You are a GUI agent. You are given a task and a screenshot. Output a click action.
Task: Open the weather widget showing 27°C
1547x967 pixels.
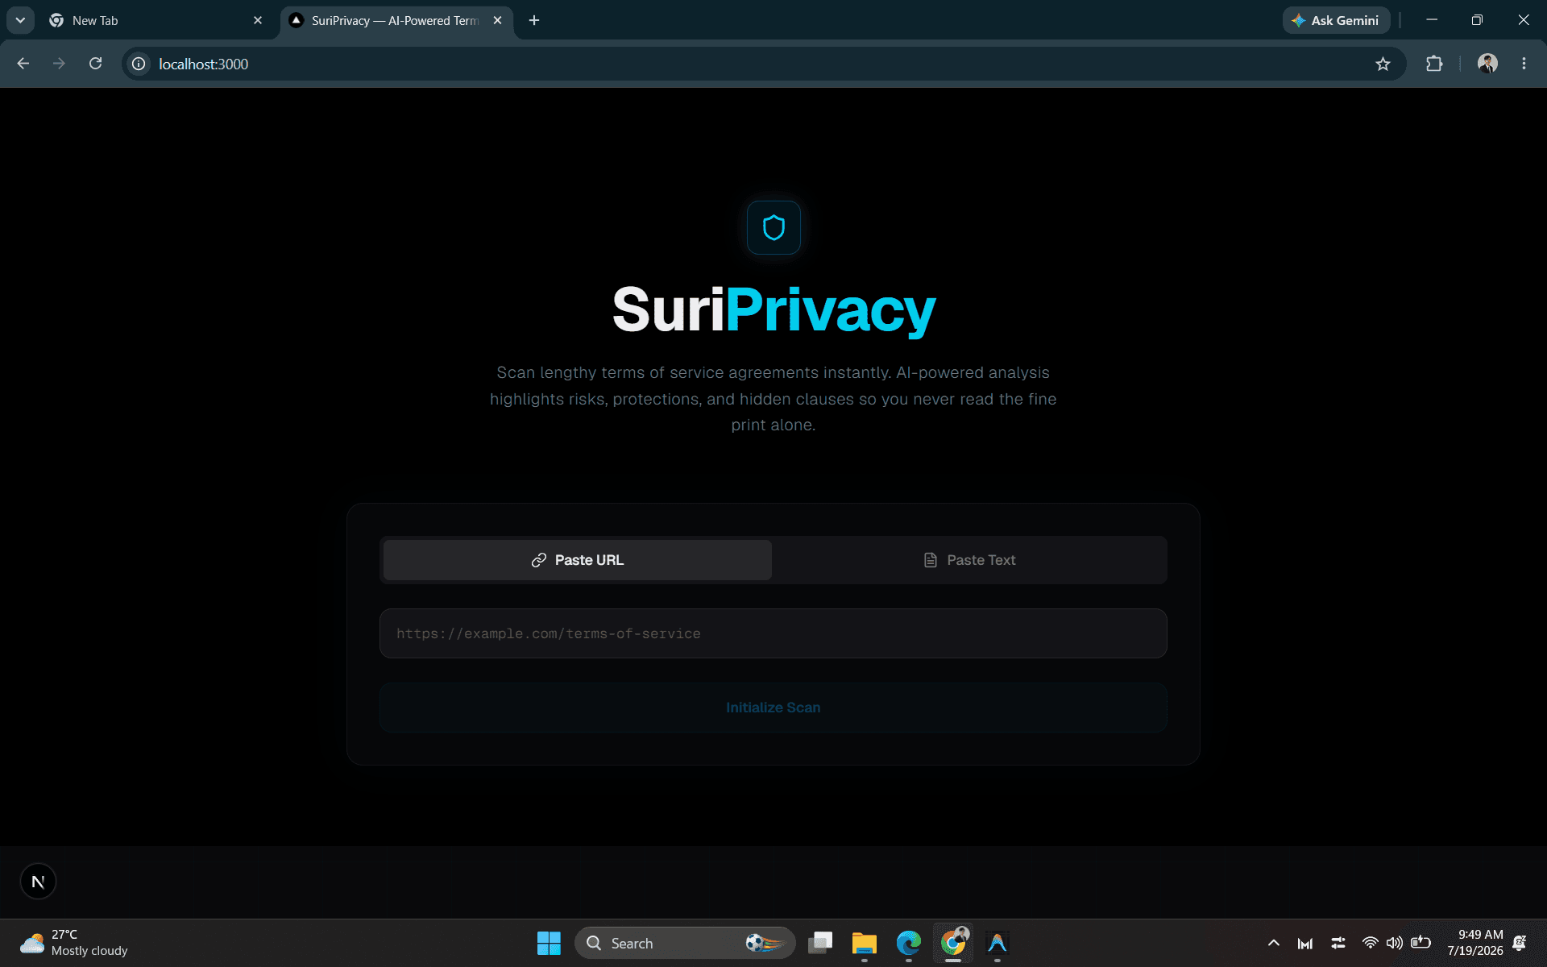[x=74, y=943]
